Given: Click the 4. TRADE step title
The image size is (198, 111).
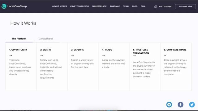Looking at the screenshot, I should 107,50.
